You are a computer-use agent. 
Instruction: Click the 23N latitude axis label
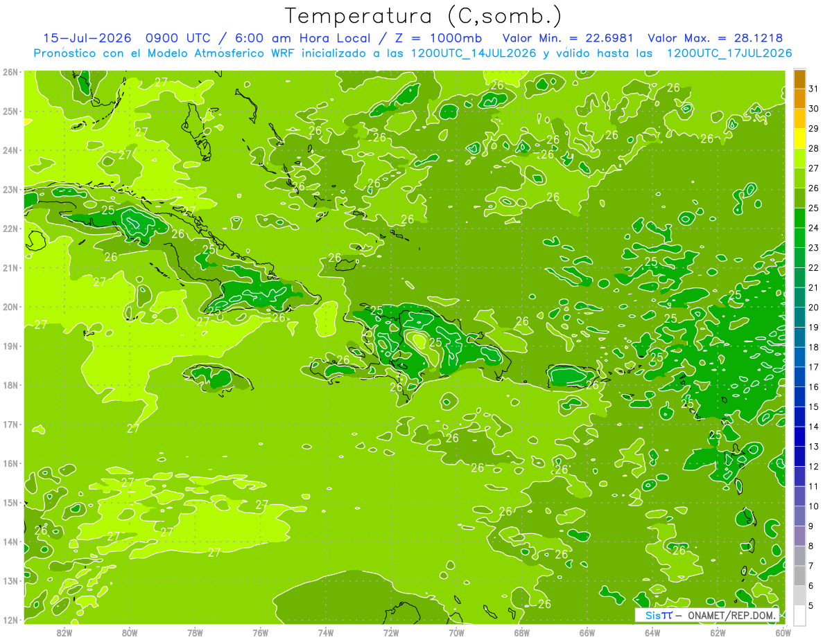click(x=10, y=189)
